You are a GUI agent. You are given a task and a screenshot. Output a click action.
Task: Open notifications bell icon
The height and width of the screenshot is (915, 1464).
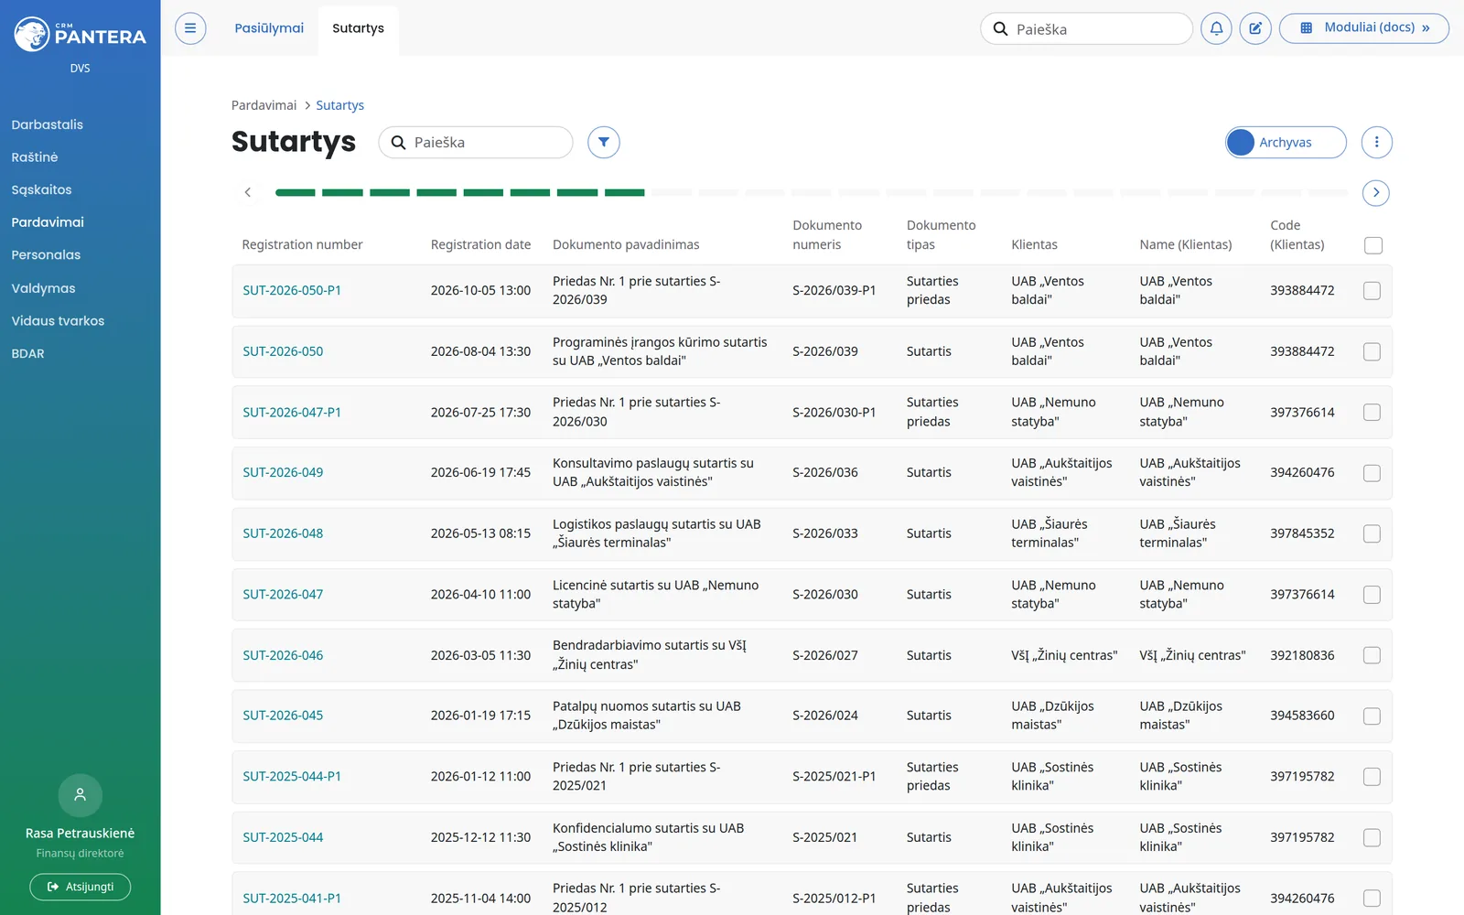(1216, 28)
